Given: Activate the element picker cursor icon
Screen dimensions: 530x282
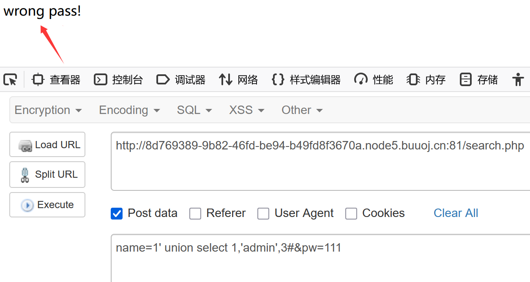Looking at the screenshot, I should point(10,79).
